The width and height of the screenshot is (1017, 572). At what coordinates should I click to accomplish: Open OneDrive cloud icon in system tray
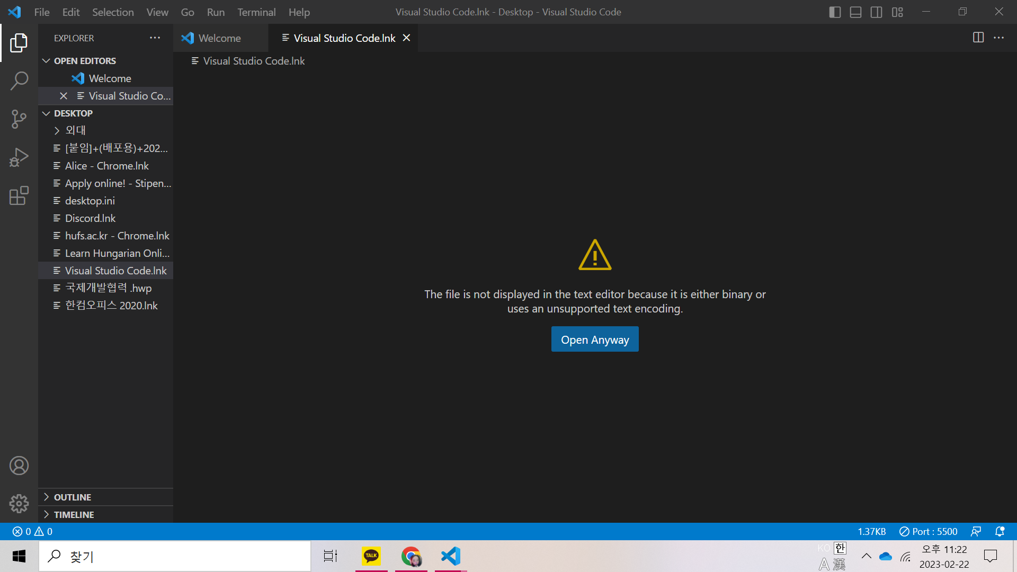tap(886, 556)
